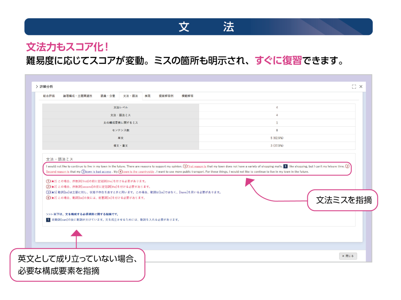Image resolution: width=401 pixels, height=300 pixels.
Task: Open the 提案解答例 tab
Action: (x=166, y=96)
